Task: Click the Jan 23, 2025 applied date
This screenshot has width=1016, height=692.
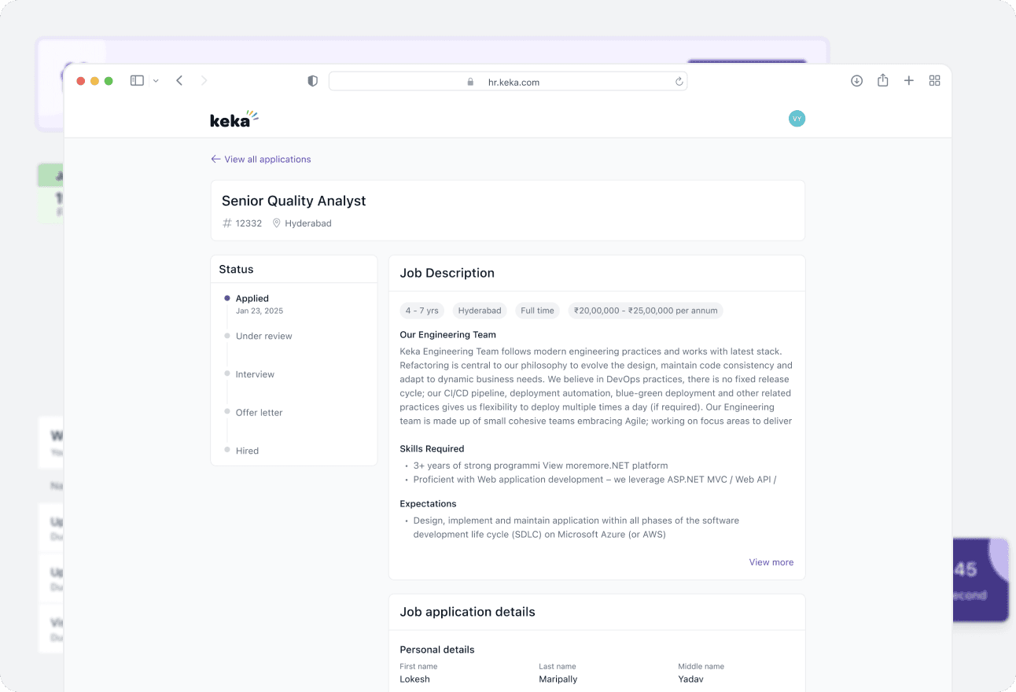Action: click(260, 311)
